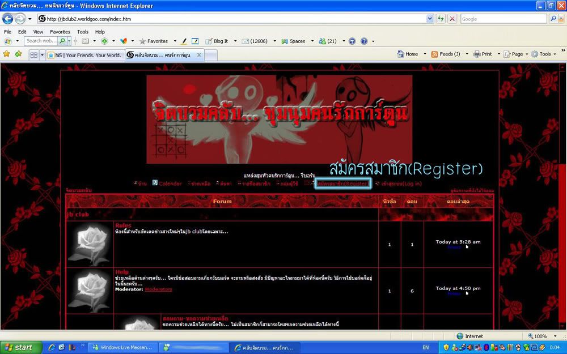Open the File menu
The height and width of the screenshot is (354, 567).
tap(7, 31)
